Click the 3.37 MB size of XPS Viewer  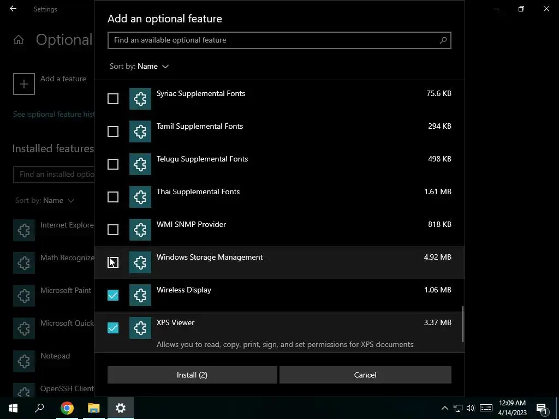pos(437,322)
